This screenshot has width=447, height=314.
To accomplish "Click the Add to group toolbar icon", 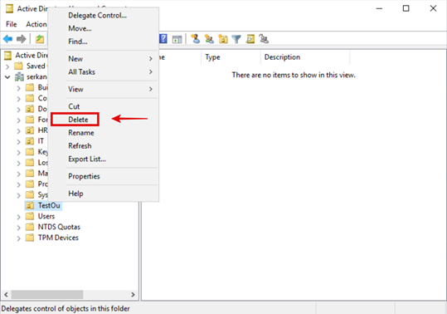I will [x=264, y=39].
